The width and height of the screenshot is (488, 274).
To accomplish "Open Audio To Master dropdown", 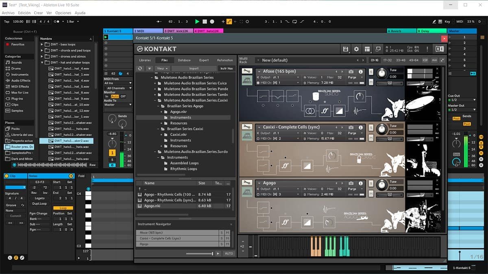I will pyautogui.click(x=118, y=105).
